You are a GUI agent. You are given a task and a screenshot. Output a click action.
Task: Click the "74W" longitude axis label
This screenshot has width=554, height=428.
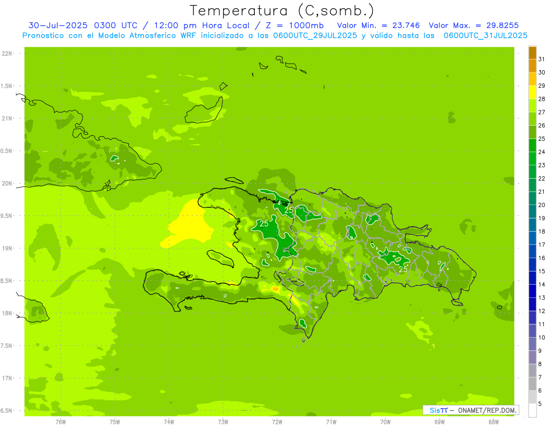coord(169,422)
